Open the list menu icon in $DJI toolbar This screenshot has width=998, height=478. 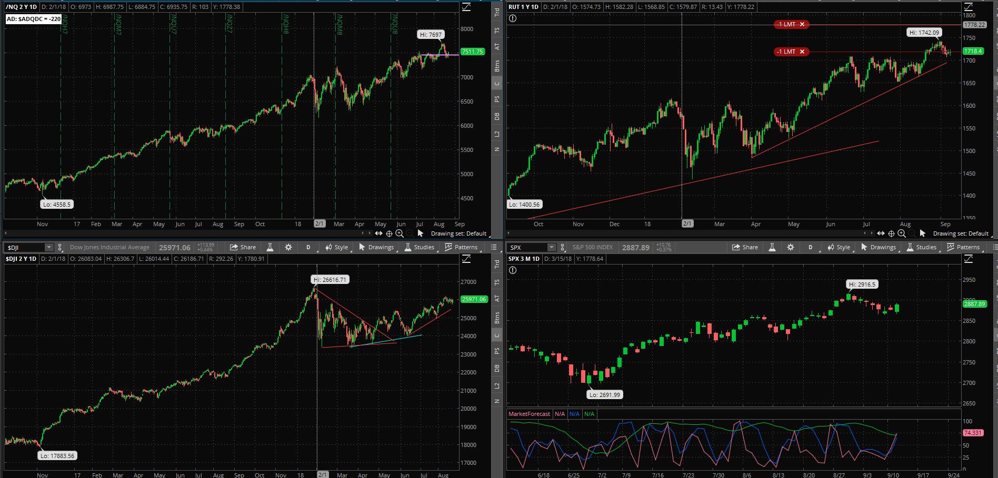pyautogui.click(x=494, y=247)
